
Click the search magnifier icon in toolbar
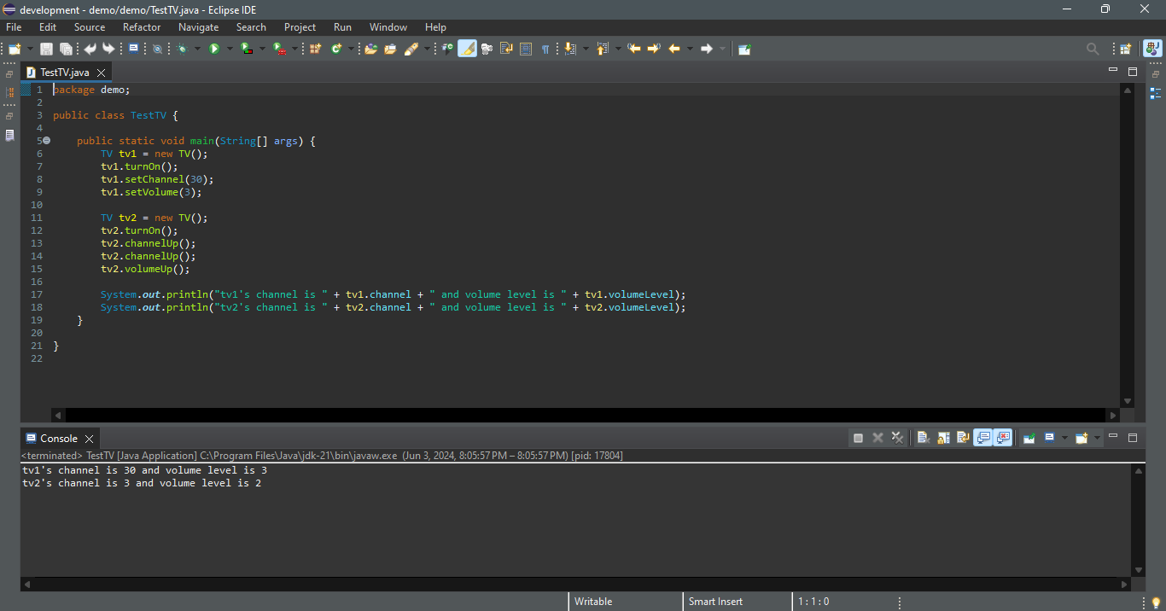click(x=1093, y=49)
